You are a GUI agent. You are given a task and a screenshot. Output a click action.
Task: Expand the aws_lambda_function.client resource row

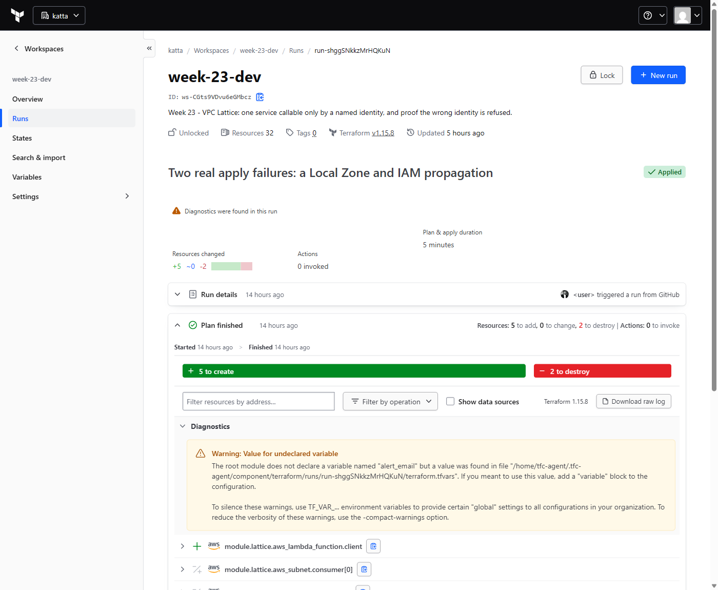click(183, 546)
